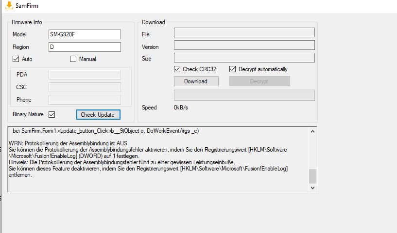Click the 'WRN: Protokollierung der Assemblybindung' log line
Image resolution: width=397 pixels, height=233 pixels.
coord(69,143)
